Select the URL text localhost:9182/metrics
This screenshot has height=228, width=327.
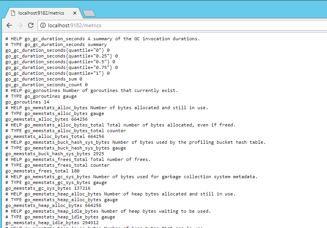pyautogui.click(x=74, y=25)
